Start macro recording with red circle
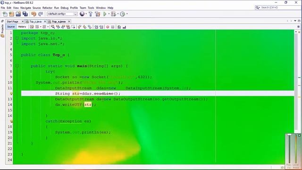 pyautogui.click(x=108, y=27)
